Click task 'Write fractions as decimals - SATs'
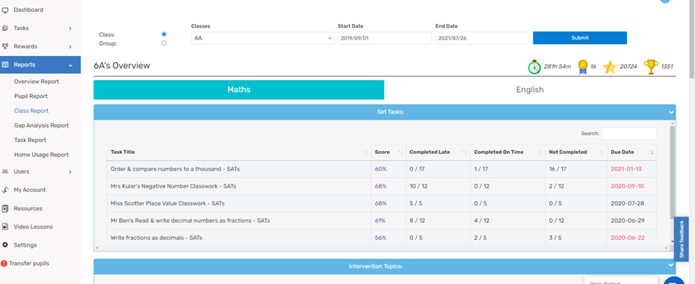This screenshot has height=284, width=695. [156, 238]
